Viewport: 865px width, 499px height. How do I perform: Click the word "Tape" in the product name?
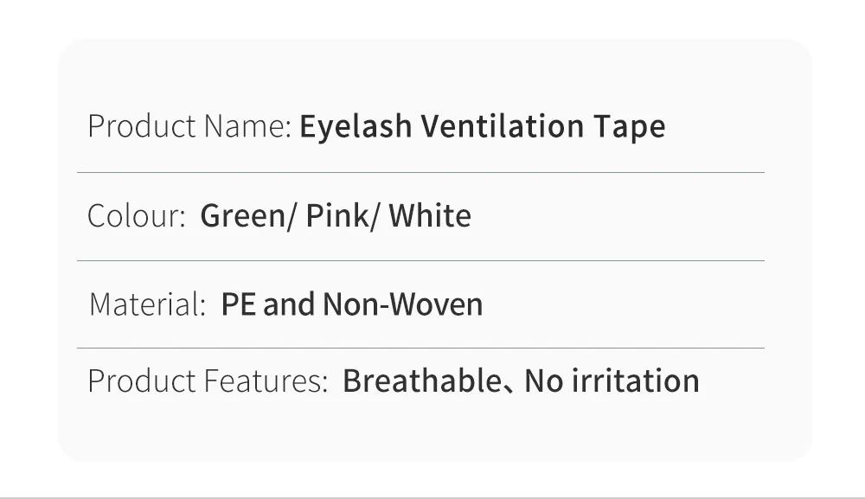(x=629, y=127)
